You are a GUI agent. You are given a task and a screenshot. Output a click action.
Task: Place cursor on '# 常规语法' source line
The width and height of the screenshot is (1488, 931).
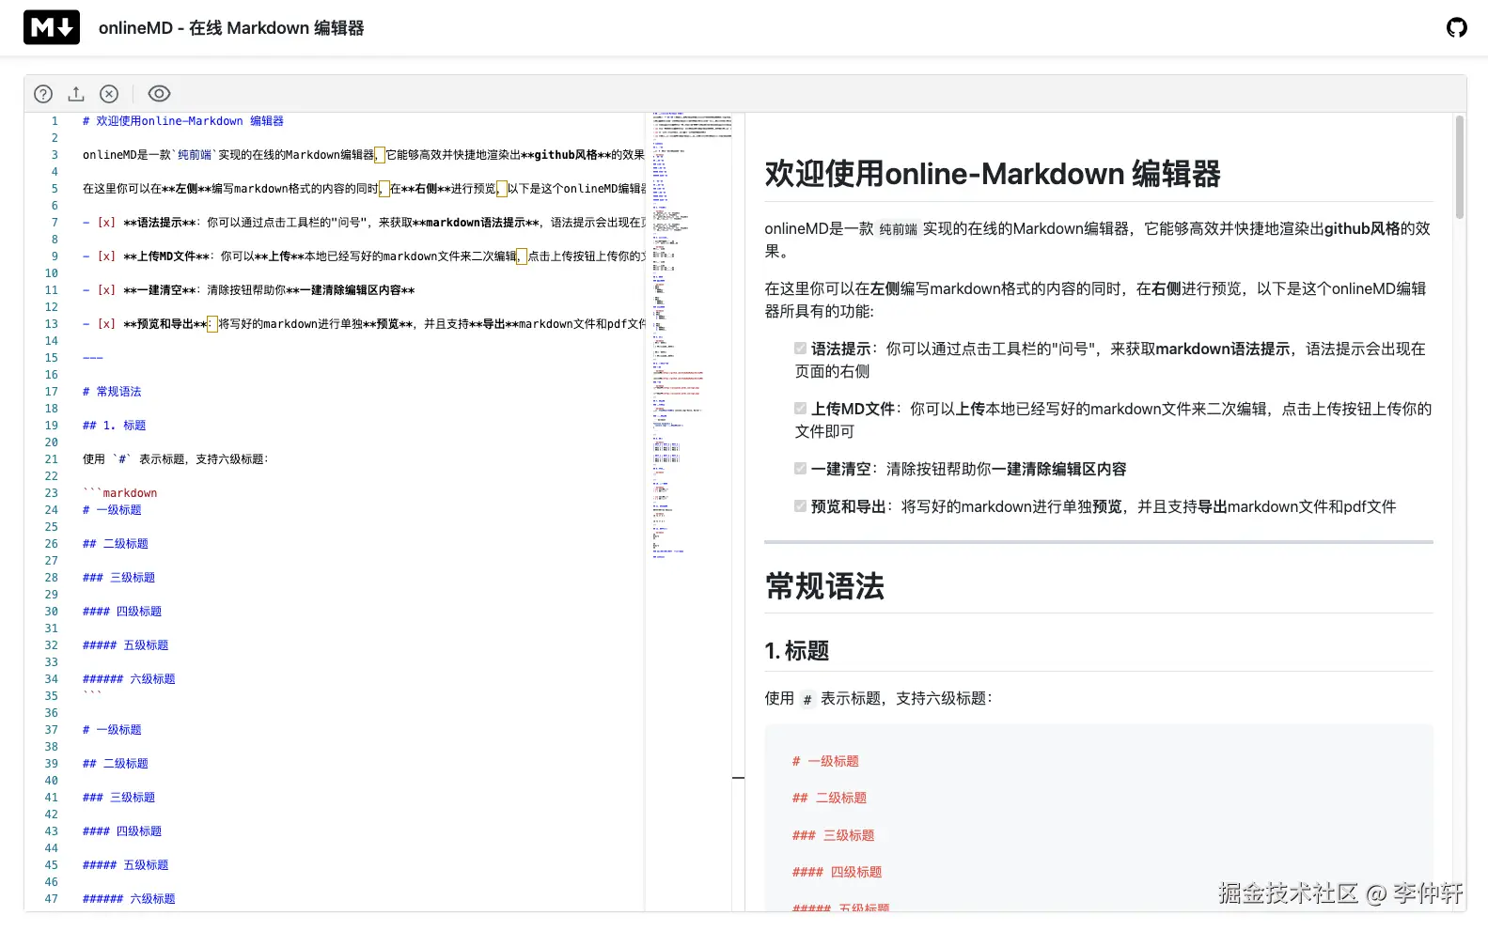tap(112, 392)
